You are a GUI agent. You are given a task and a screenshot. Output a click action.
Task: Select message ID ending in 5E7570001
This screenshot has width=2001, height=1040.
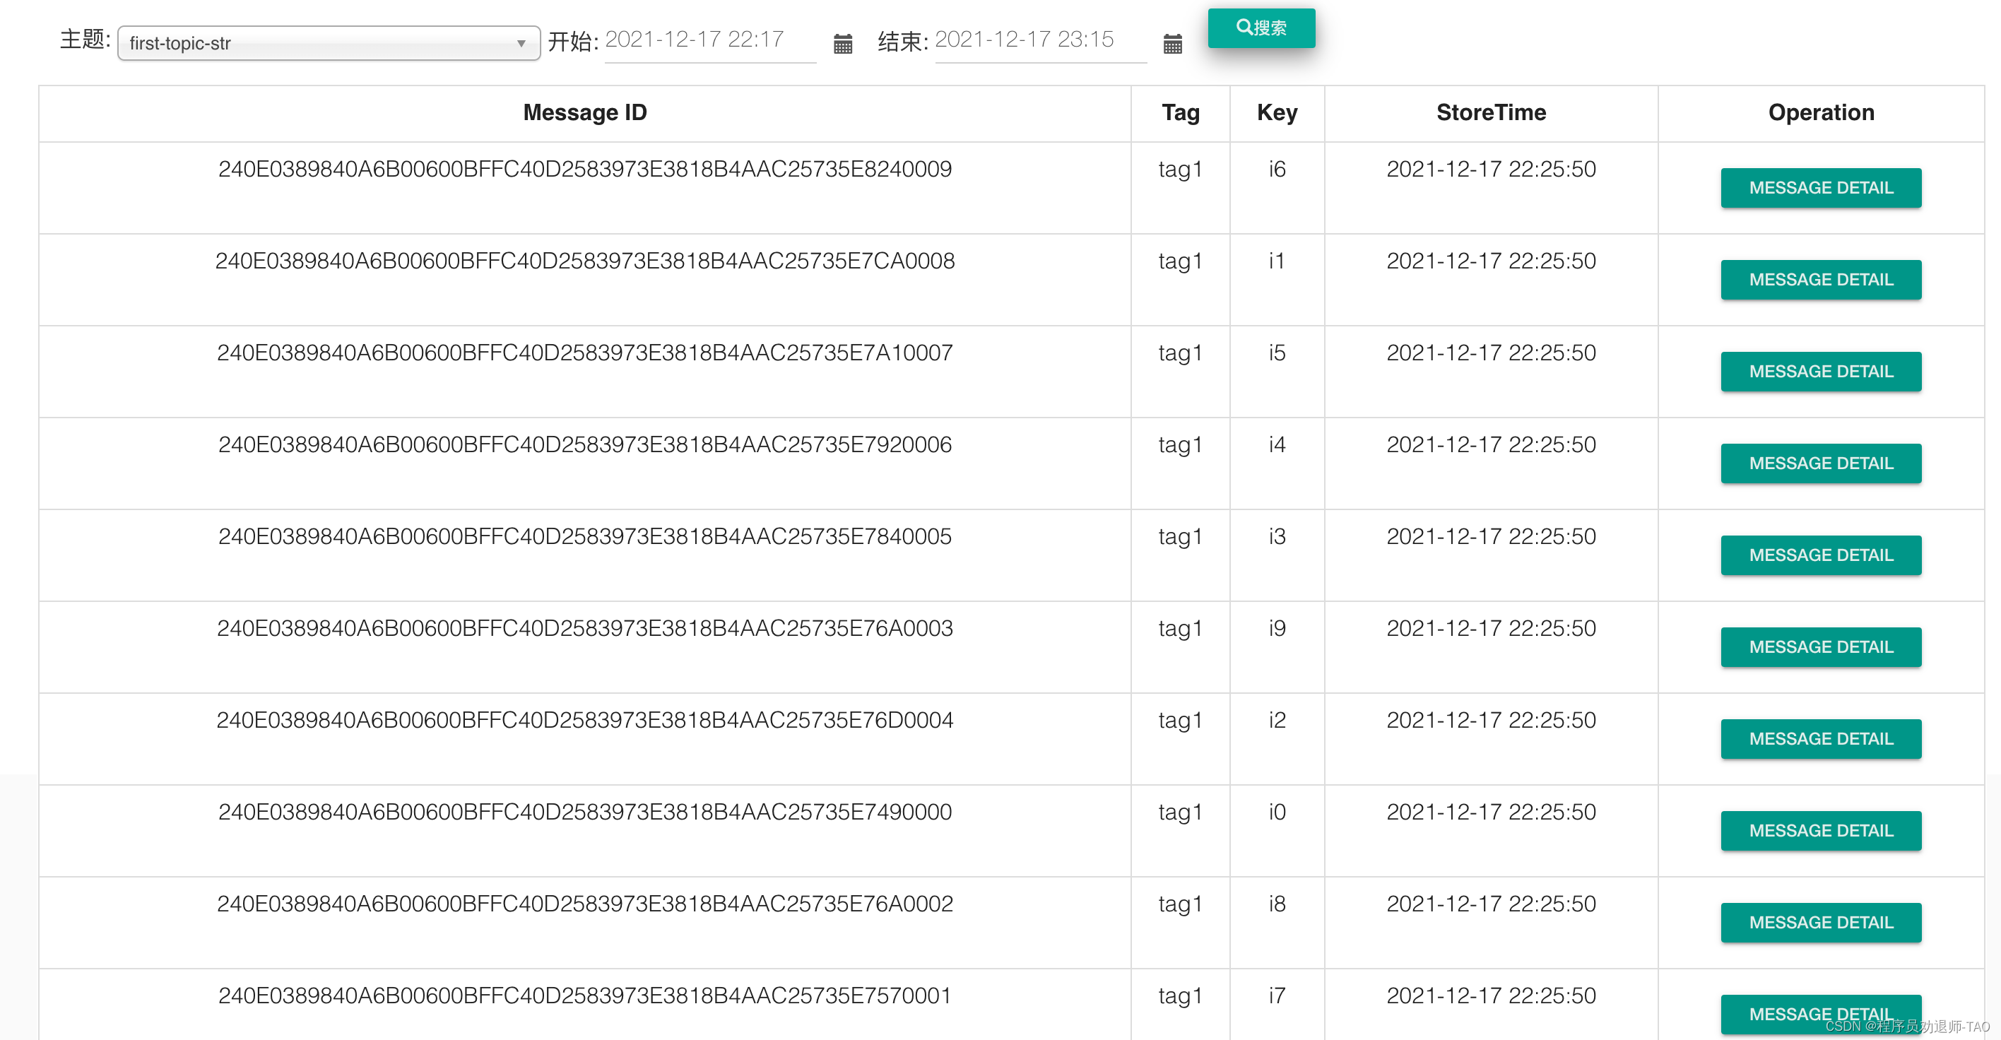[585, 995]
